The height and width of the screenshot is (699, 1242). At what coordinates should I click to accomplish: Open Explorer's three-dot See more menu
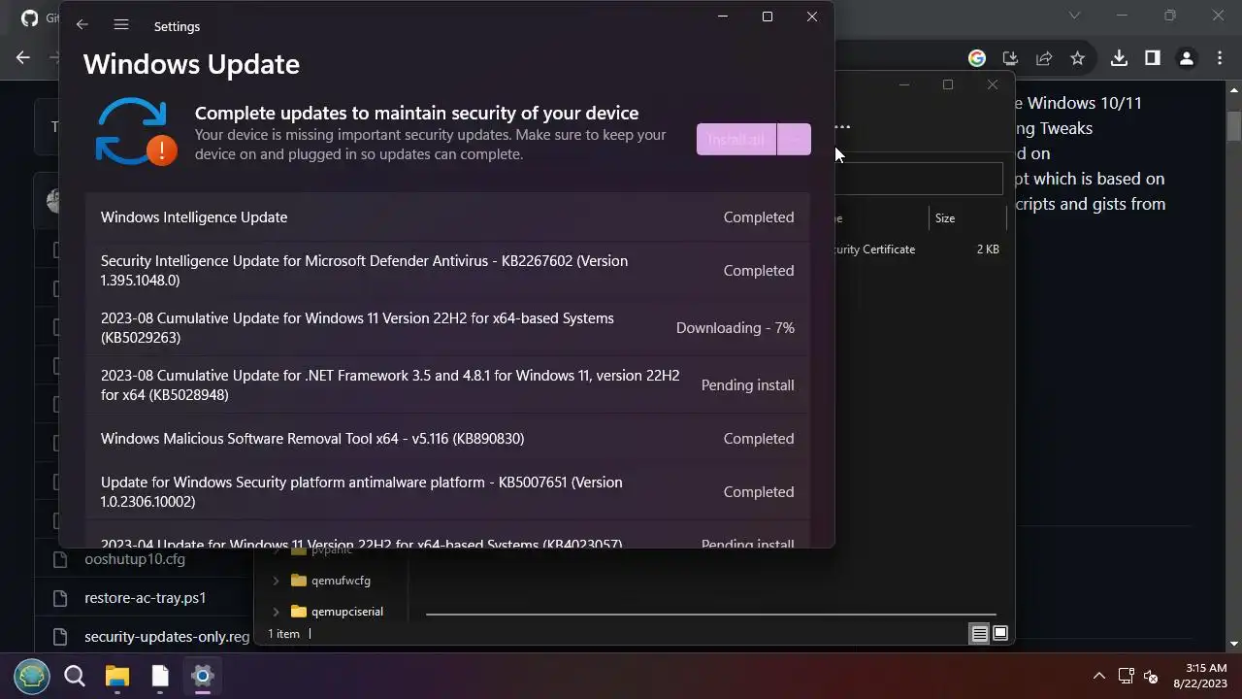[842, 126]
